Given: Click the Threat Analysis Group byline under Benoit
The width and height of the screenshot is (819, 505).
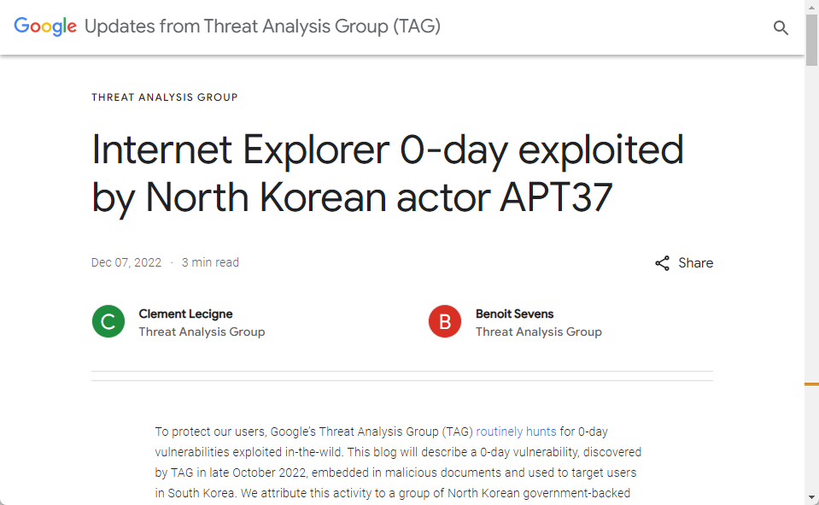Looking at the screenshot, I should click(x=539, y=332).
